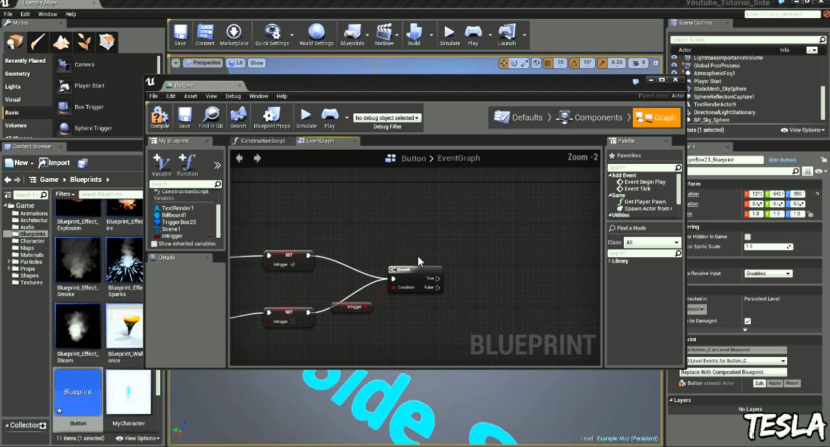
Task: Navigate forward in the graph history
Action: 257,158
